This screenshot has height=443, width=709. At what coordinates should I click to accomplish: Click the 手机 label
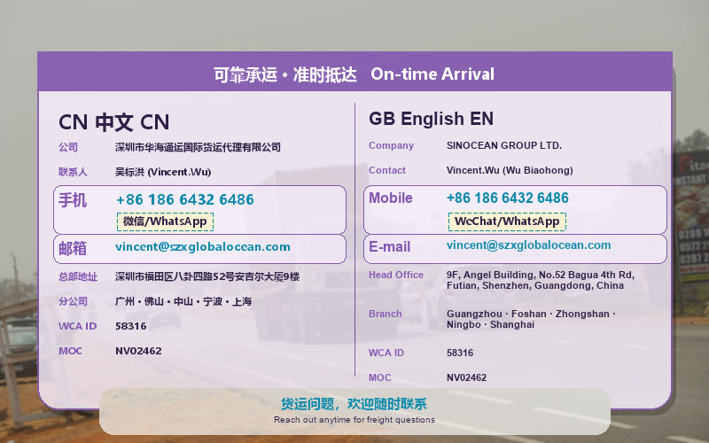[73, 200]
